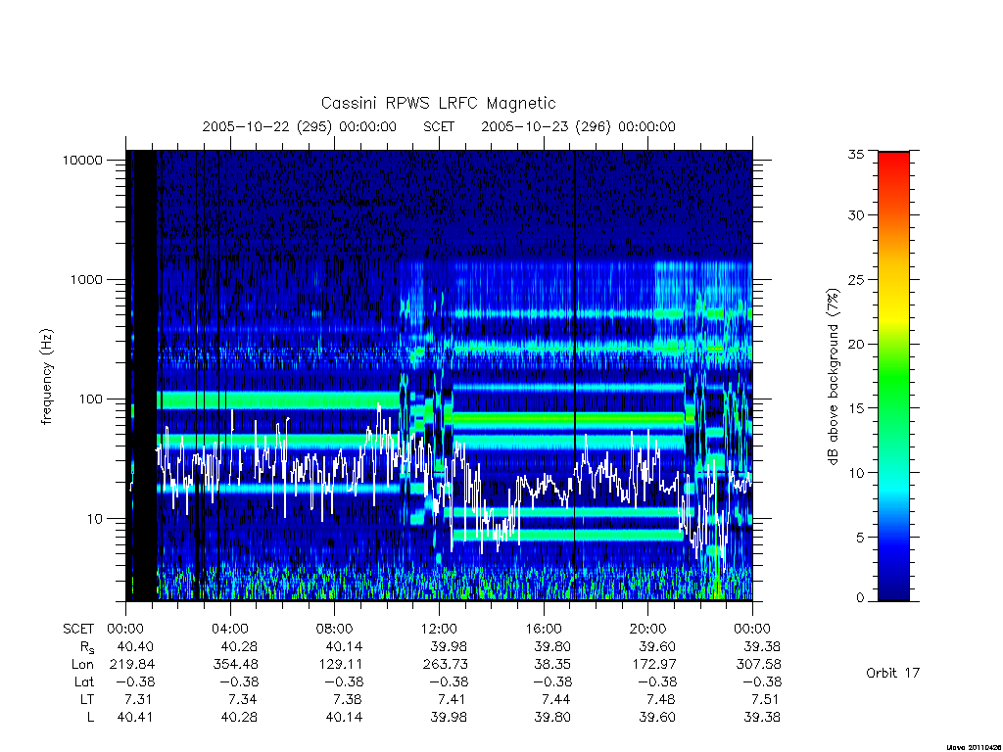The image size is (1003, 752).
Task: Click the LT value "7.44"
Action: pos(556,699)
